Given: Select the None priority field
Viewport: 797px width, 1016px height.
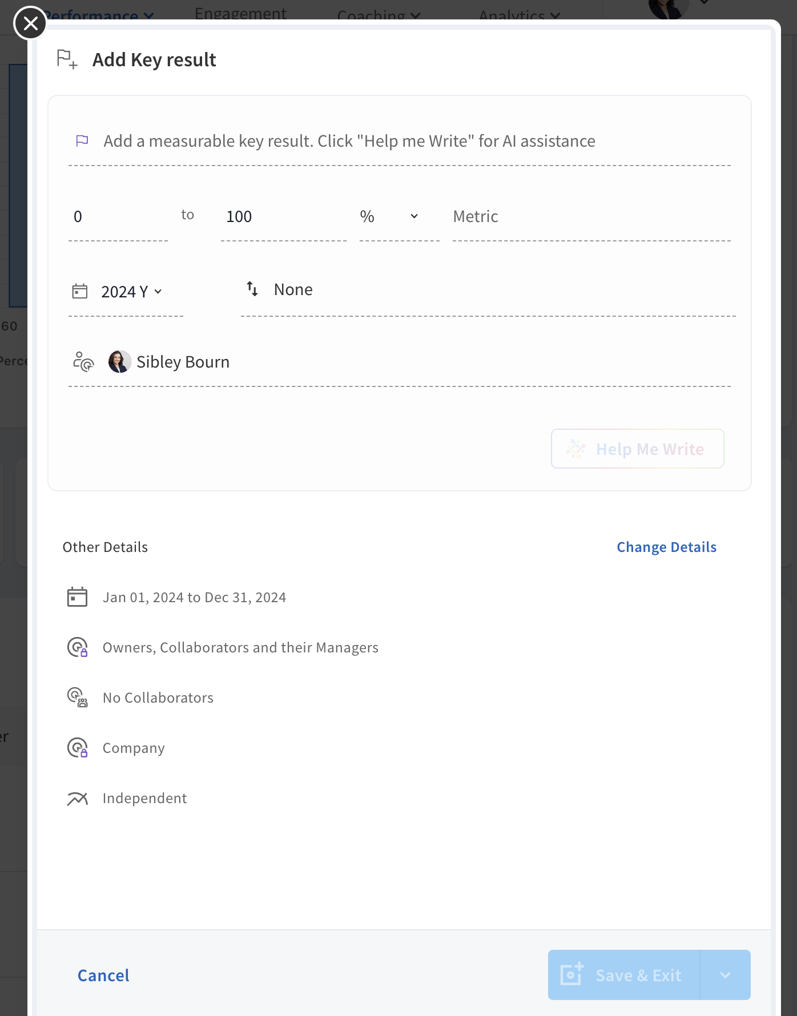Looking at the screenshot, I should tap(488, 290).
